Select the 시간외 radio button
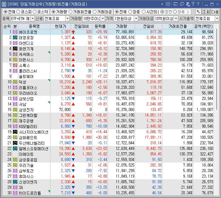The height and width of the screenshot is (198, 221). tap(144, 12)
